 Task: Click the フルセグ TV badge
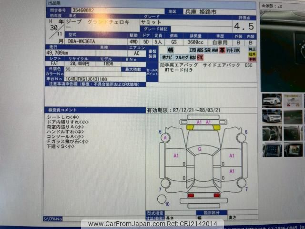[x=182, y=57]
